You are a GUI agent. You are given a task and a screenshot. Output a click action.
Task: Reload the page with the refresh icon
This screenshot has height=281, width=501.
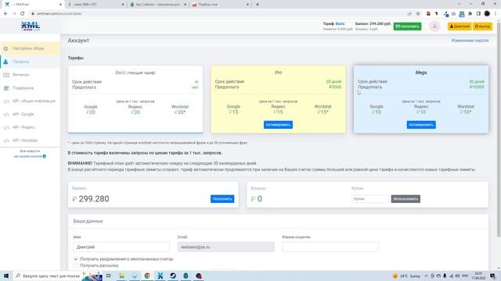(x=23, y=14)
